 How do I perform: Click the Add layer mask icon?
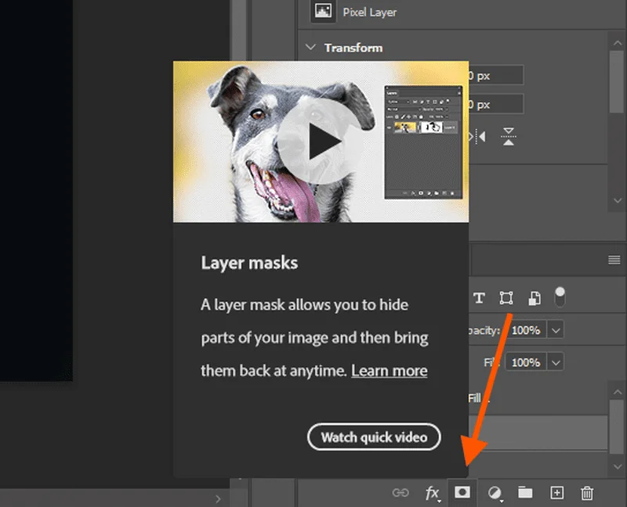pos(462,492)
